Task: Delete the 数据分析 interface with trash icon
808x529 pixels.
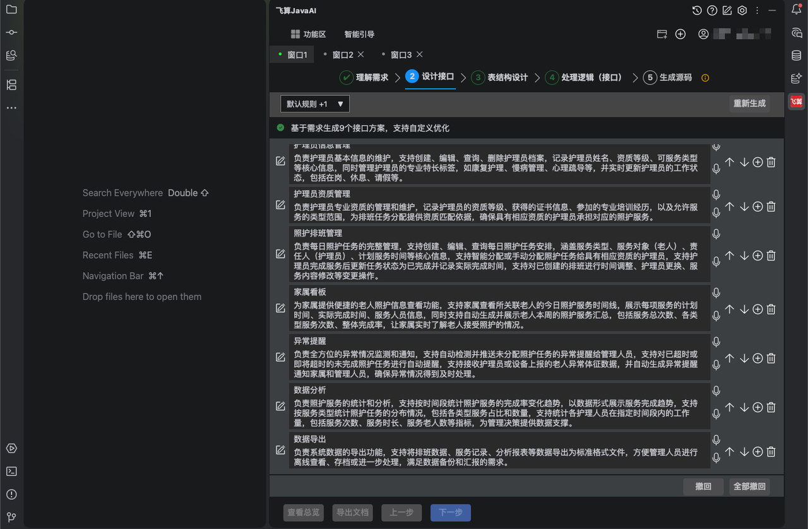Action: point(771,407)
